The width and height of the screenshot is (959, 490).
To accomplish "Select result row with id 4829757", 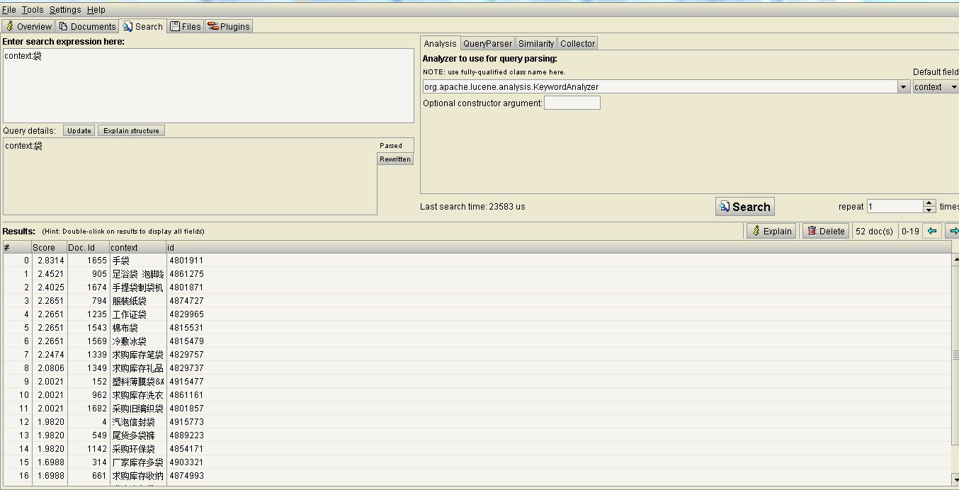I will pos(476,355).
